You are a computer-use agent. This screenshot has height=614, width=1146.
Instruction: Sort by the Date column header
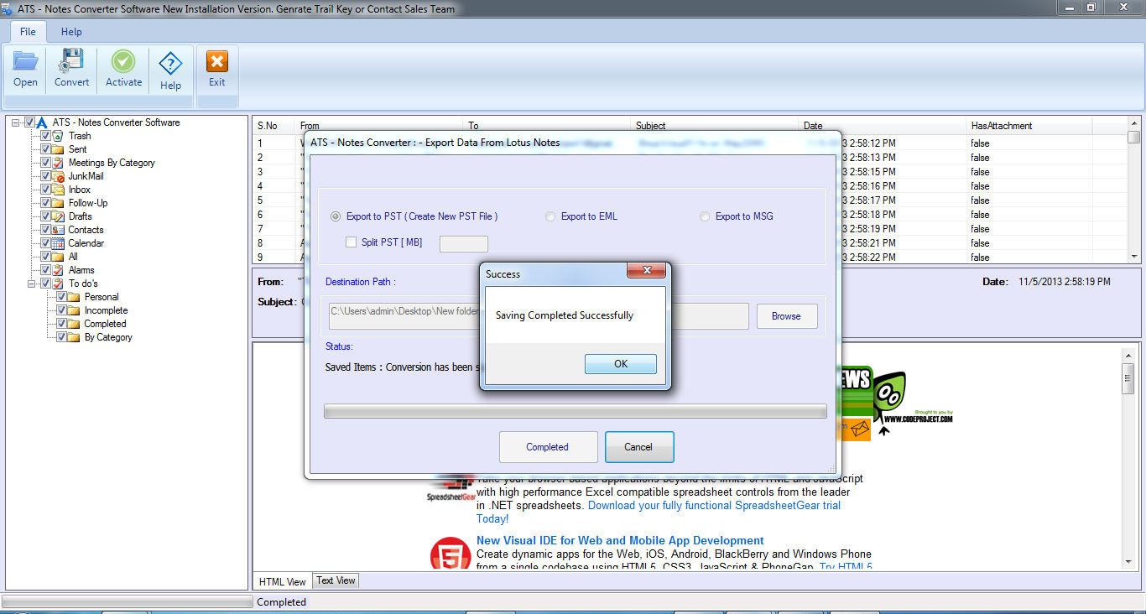pos(882,126)
